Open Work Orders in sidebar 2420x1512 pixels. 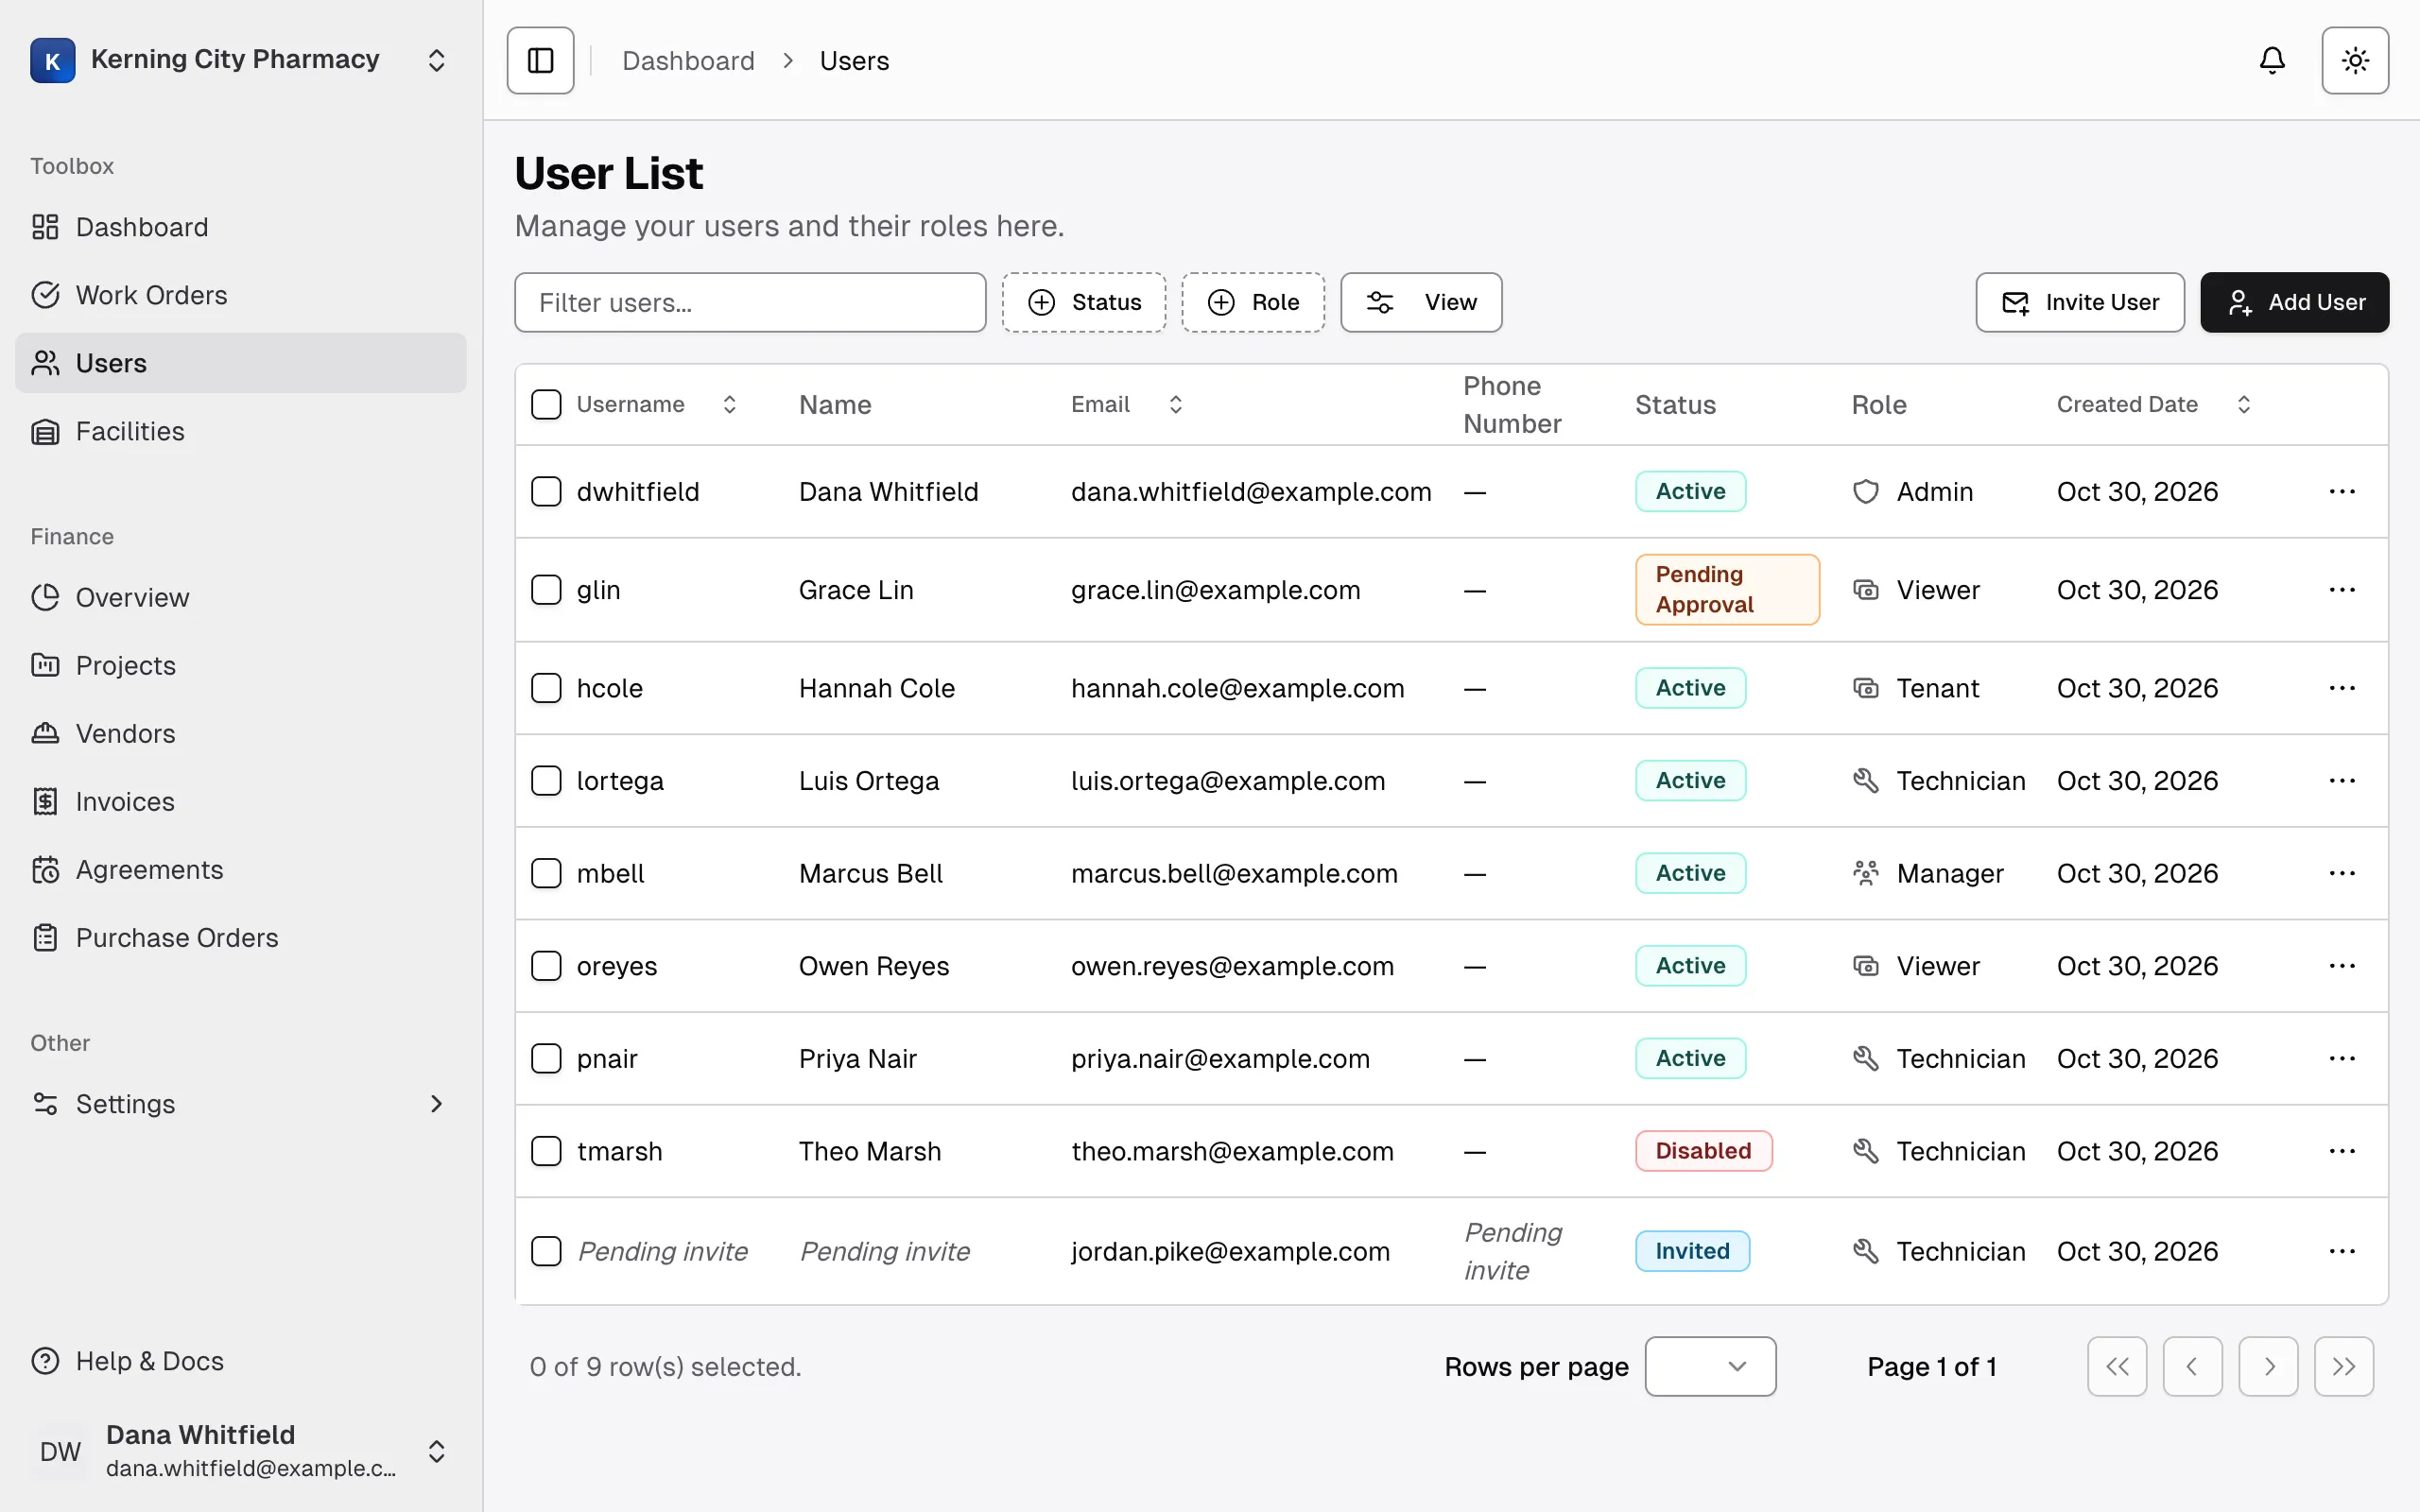[240, 295]
